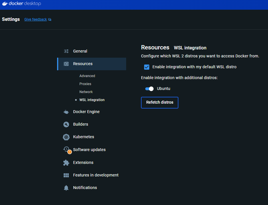268x205 pixels.
Task: Click the Resources disk icon
Action: [x=66, y=64]
